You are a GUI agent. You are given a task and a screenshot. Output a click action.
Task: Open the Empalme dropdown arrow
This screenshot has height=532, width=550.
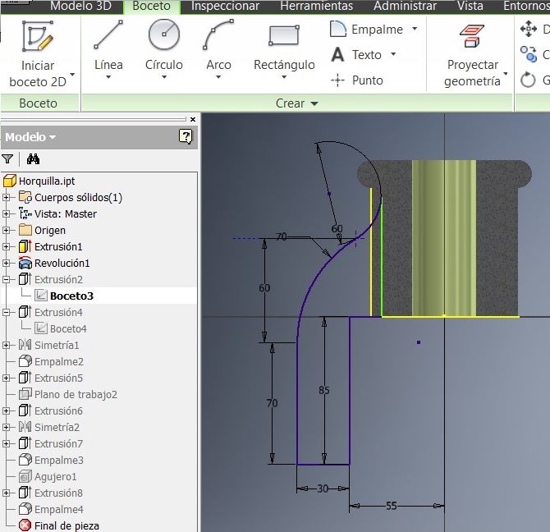click(415, 29)
